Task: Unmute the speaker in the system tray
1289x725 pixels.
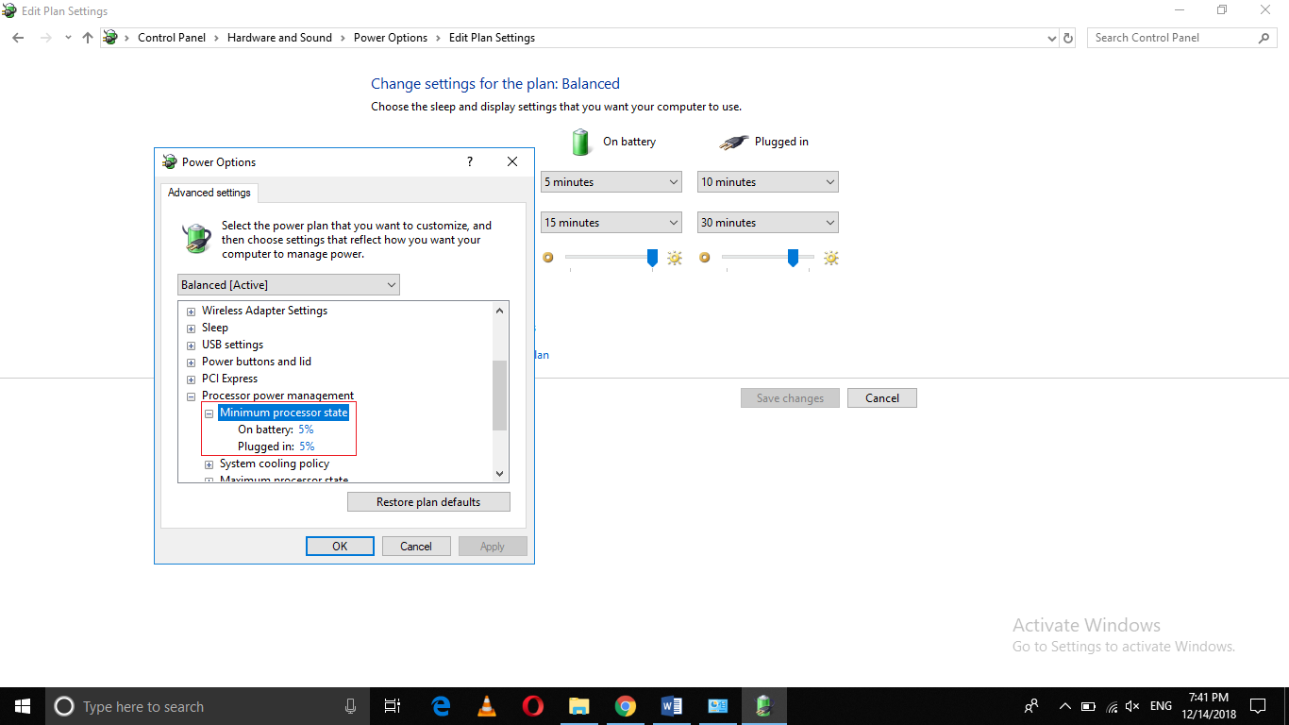Action: [x=1131, y=705]
